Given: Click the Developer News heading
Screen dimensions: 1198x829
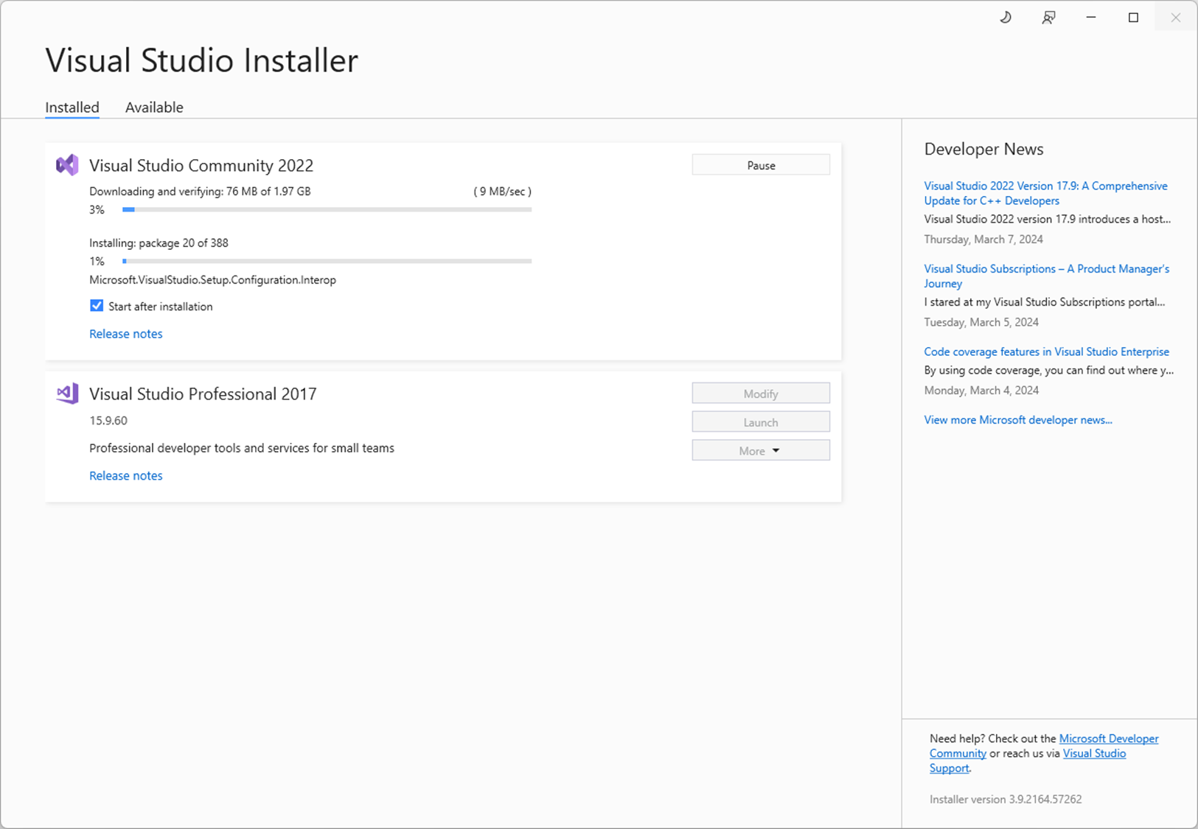Looking at the screenshot, I should 983,149.
